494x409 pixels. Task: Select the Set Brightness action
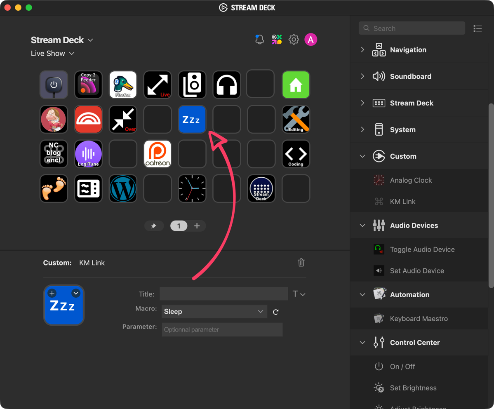coord(413,388)
